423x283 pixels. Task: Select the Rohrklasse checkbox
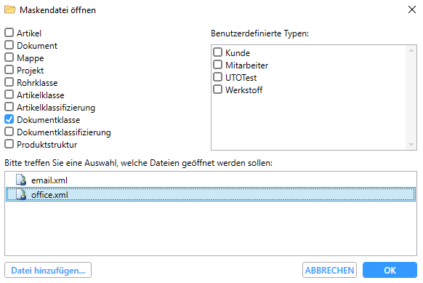[x=9, y=82]
